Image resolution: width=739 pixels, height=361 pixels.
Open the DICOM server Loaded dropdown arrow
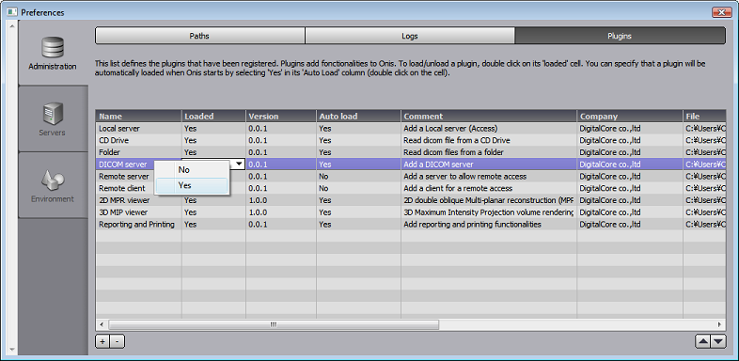click(240, 164)
